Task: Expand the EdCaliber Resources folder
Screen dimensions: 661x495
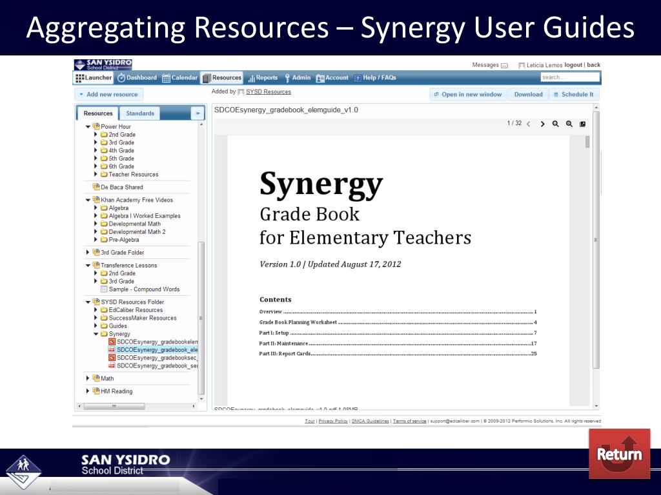Action: (96, 310)
